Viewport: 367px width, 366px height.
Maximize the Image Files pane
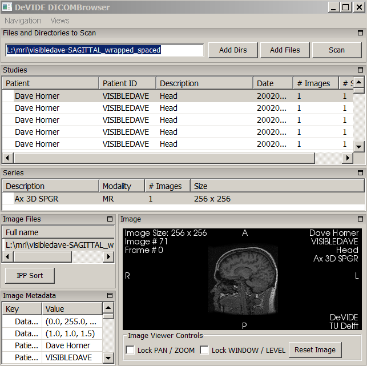point(110,219)
